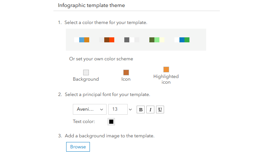Toggle italic text formatting
Screen dimensions: 276x155
[x=150, y=110]
